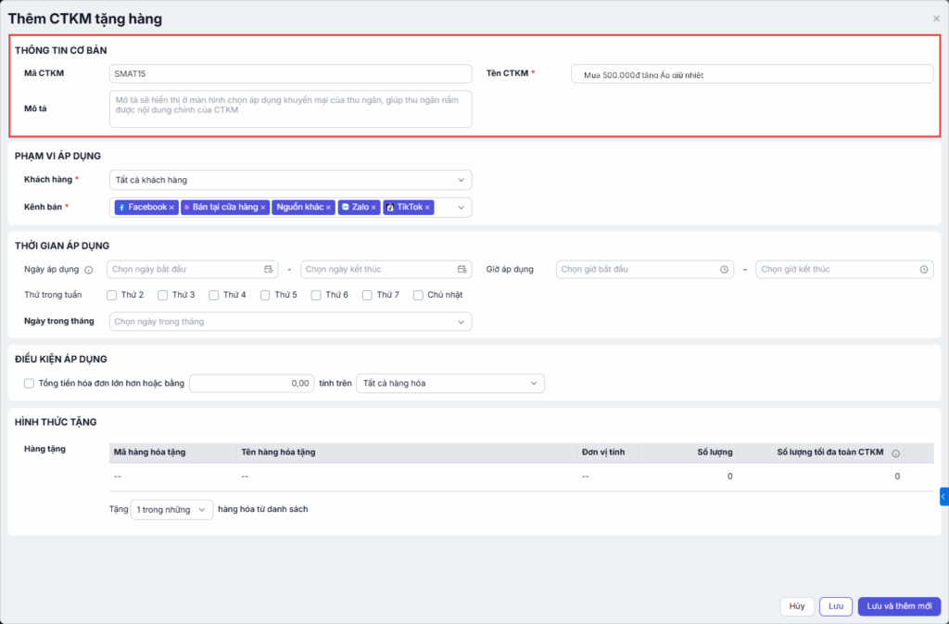This screenshot has width=949, height=624.
Task: Enable Tổng tiền hóa đơn lớn hơn hoặc bằng
Action: (29, 383)
